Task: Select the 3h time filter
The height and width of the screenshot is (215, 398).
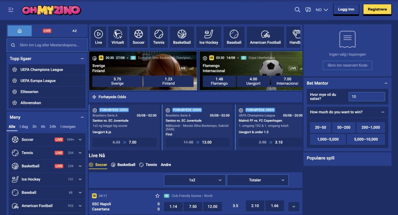Action: (34, 127)
